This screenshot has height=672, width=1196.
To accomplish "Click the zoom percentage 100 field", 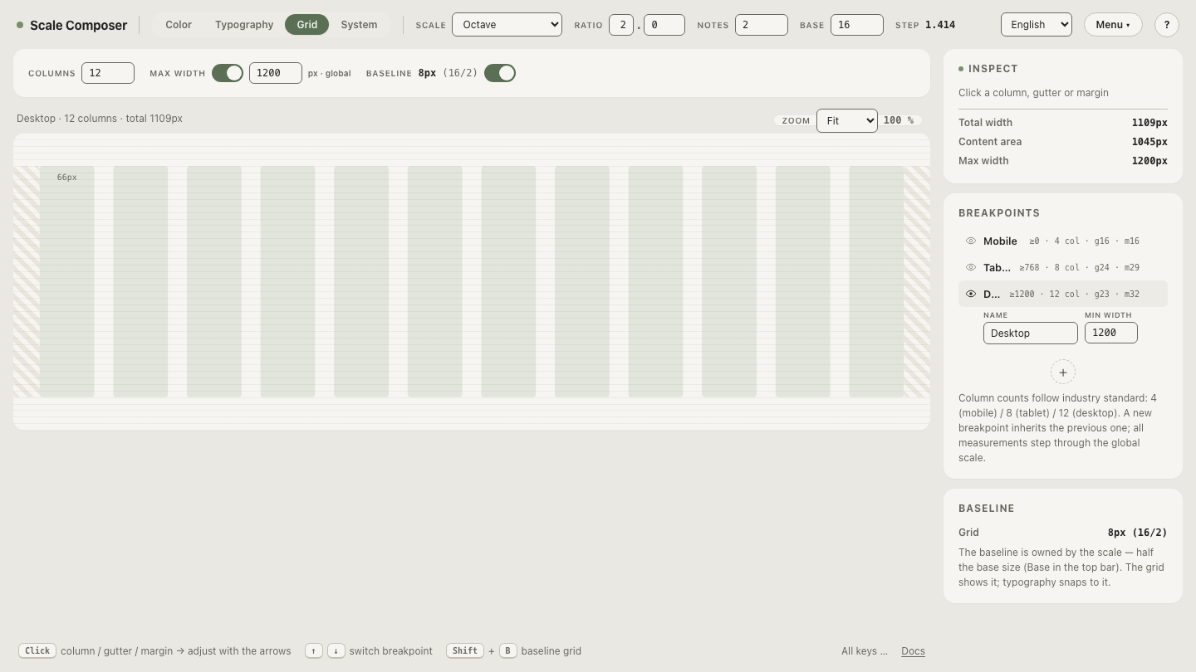I will click(898, 121).
